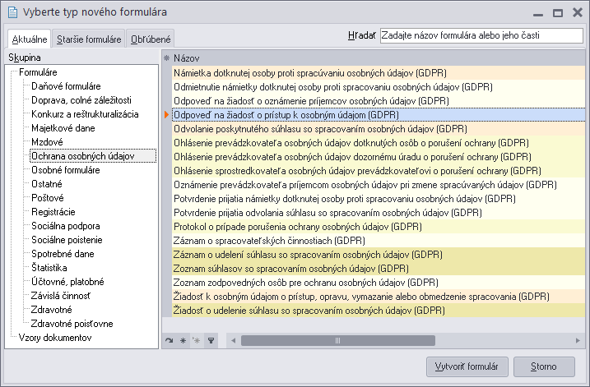Select Majetkové dane group
Viewport: 590px width, 387px height.
click(63, 128)
